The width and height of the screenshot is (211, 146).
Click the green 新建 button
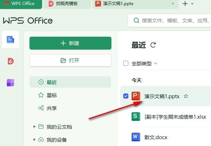70,43
